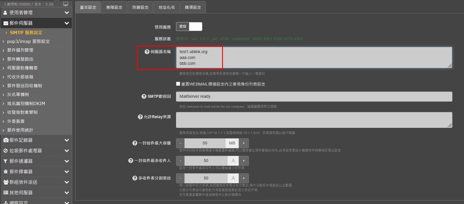This screenshot has width=464, height=204.
Task: Click the monitor icon at top of sidebar
Action: (x=66, y=4)
